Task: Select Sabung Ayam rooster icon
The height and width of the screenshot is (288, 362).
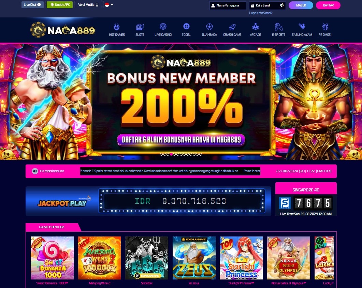Action: (x=302, y=26)
